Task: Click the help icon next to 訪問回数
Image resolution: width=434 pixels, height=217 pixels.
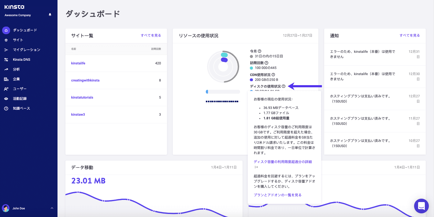Action: click(266, 63)
